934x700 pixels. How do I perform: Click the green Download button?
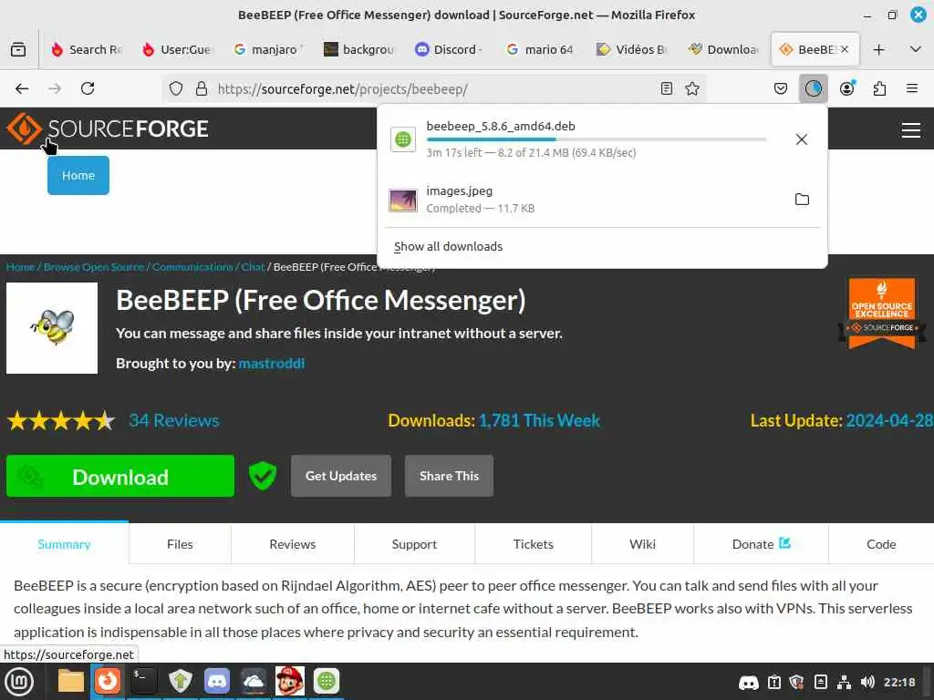120,476
